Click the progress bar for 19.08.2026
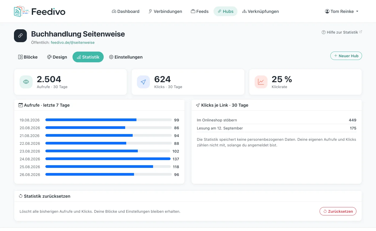This screenshot has height=231, width=376. [x=109, y=120]
